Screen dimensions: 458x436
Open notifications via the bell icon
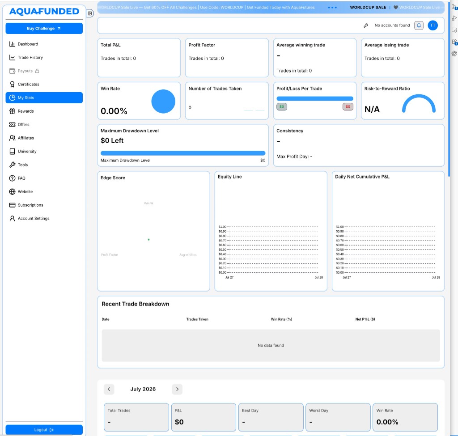419,25
